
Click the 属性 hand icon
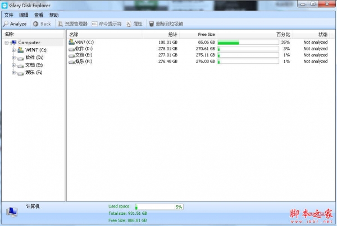coord(129,24)
